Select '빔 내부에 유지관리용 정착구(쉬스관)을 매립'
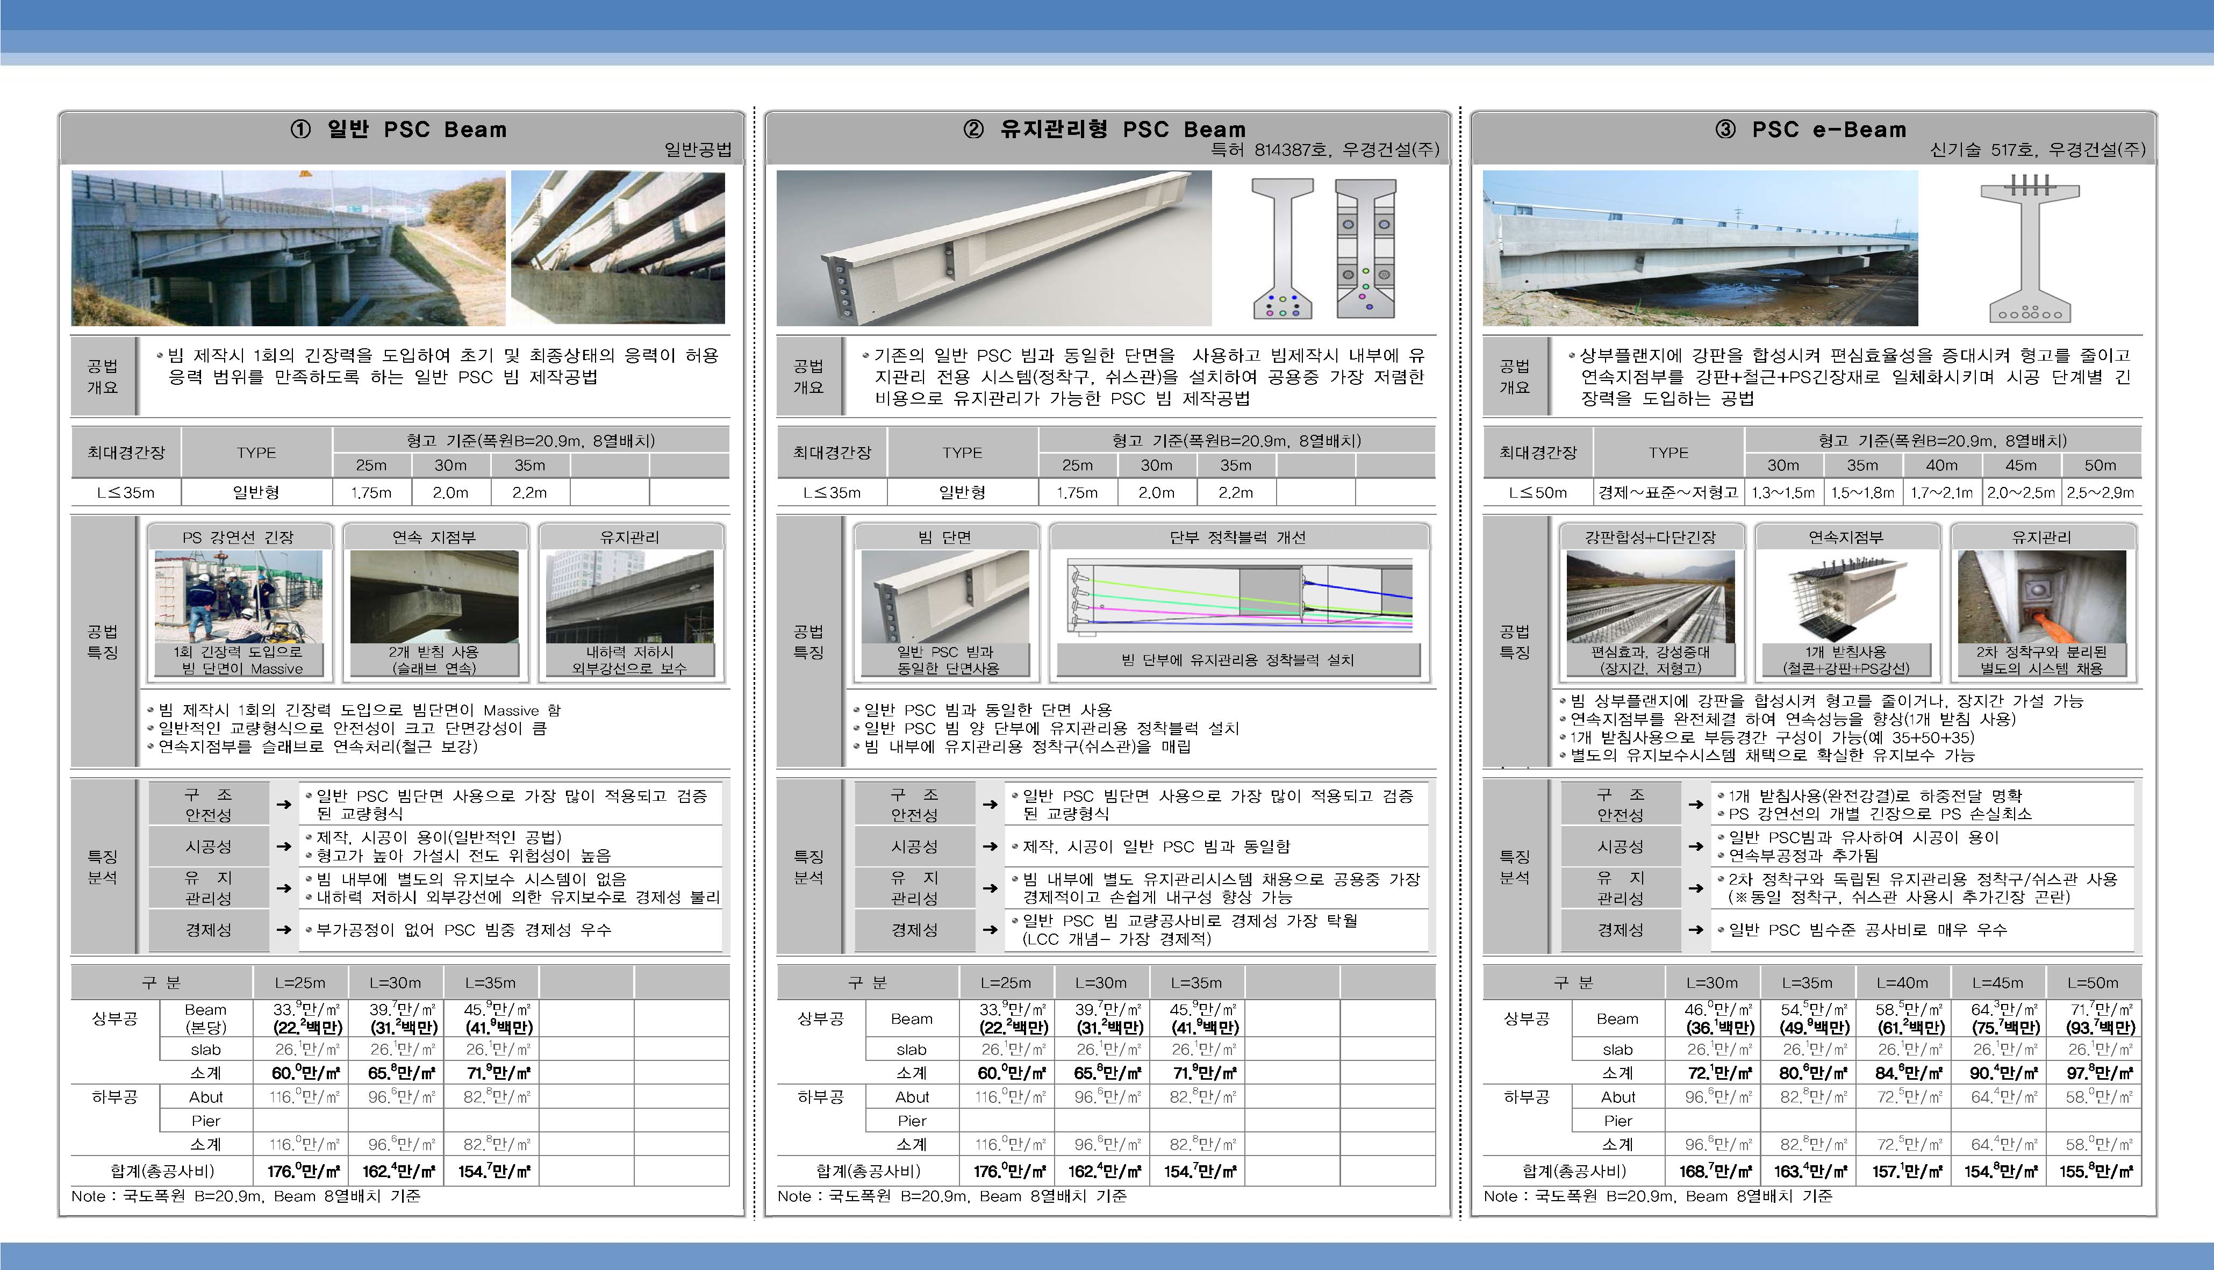This screenshot has height=1270, width=2214. (x=1028, y=747)
